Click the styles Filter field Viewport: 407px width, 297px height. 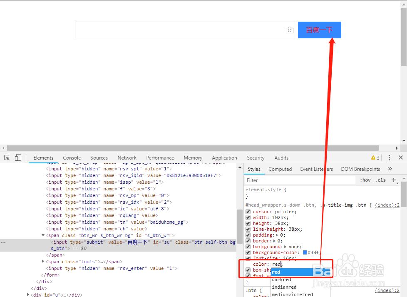pyautogui.click(x=300, y=180)
